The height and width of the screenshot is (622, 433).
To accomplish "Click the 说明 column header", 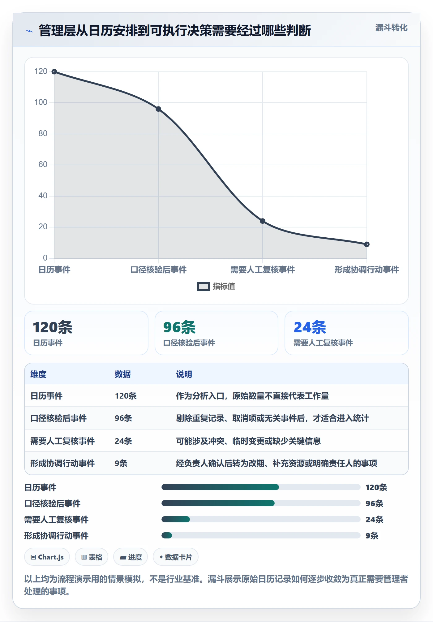I will [x=184, y=374].
